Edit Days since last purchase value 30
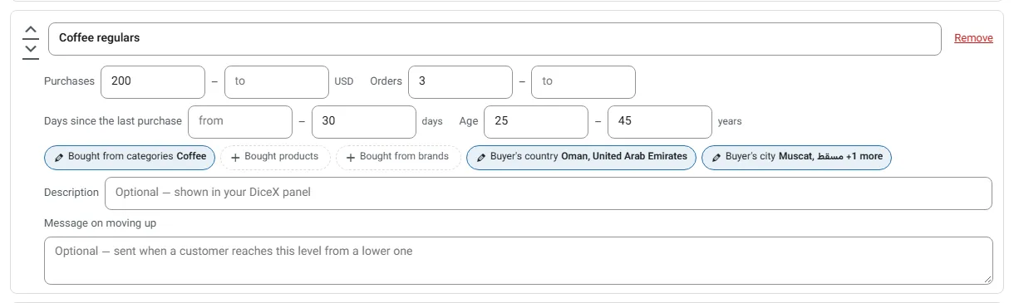The image size is (1014, 303). pyautogui.click(x=364, y=121)
